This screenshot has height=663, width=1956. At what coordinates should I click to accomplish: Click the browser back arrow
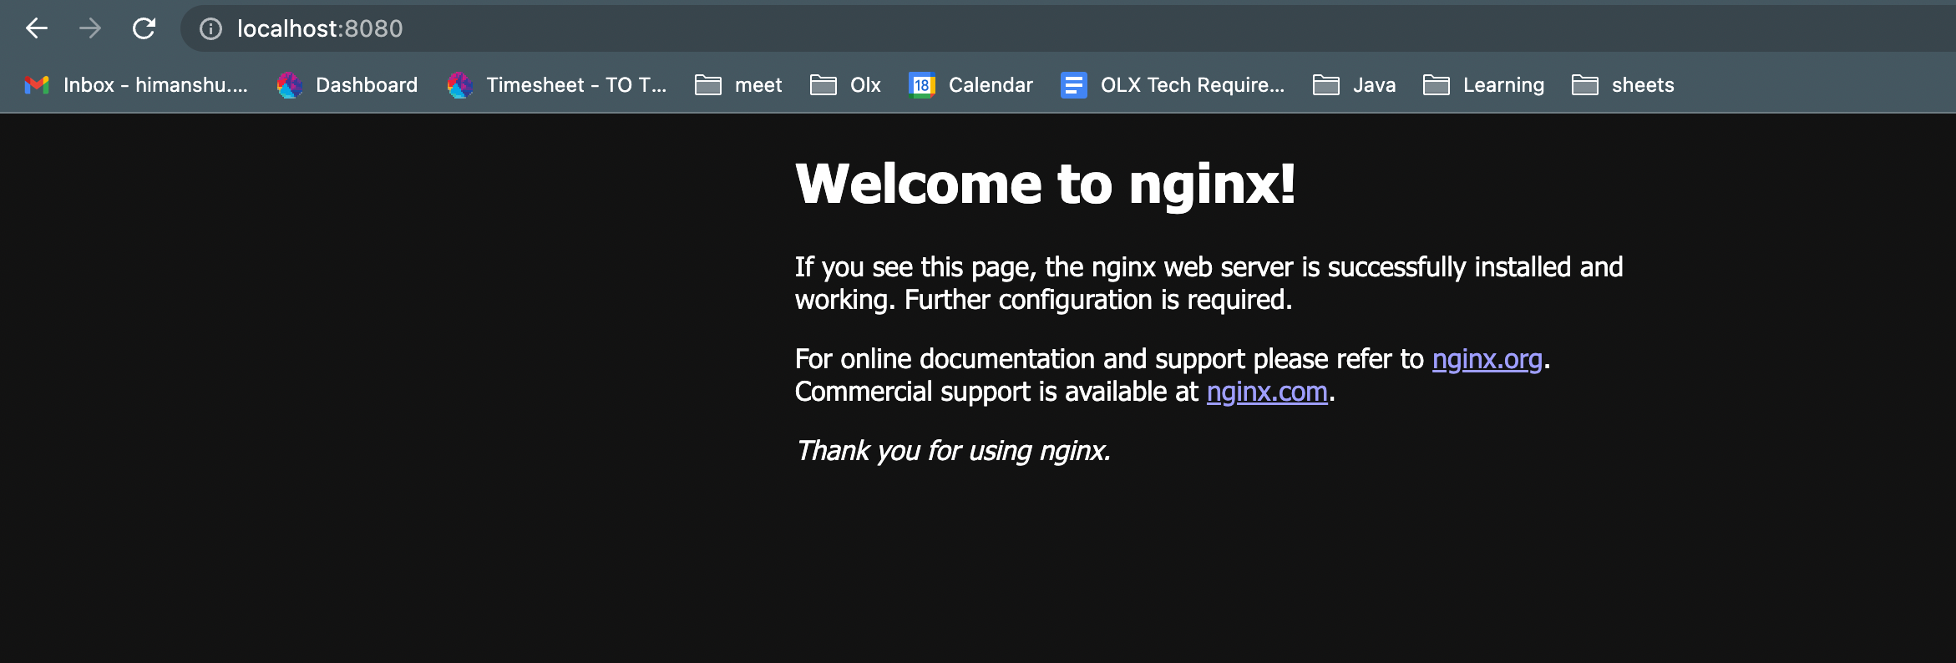click(37, 28)
